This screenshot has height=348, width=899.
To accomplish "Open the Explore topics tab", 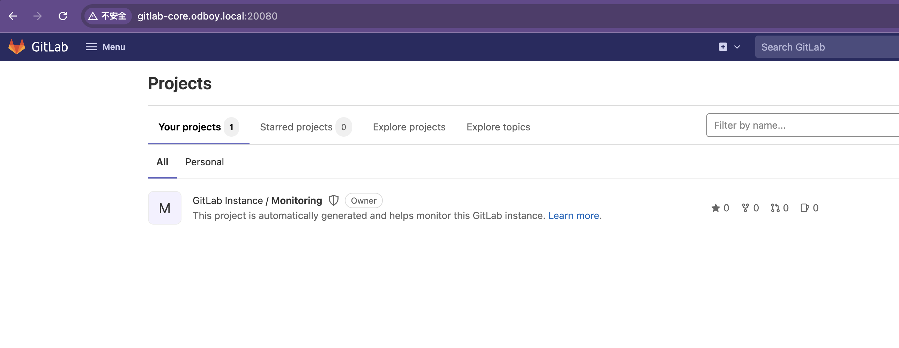I will [498, 127].
